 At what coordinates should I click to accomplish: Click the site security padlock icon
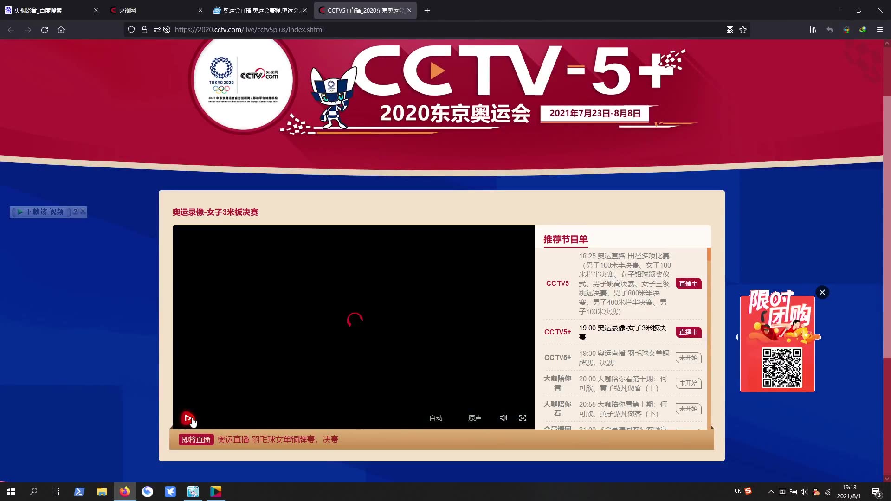click(x=144, y=30)
